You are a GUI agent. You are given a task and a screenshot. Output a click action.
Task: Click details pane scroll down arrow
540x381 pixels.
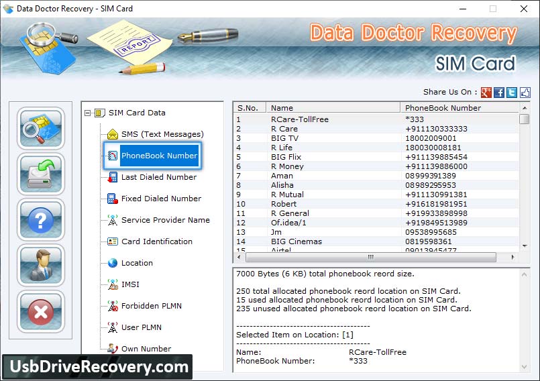[x=524, y=366]
